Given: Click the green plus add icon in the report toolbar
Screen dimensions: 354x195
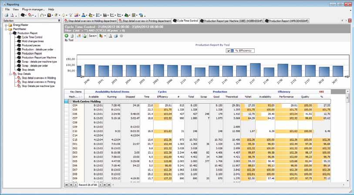Looking at the screenshot, I should 67,36.
